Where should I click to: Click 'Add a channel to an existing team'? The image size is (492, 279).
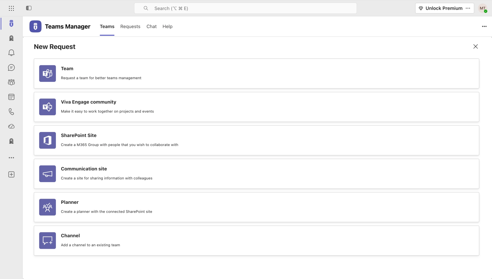point(90,245)
